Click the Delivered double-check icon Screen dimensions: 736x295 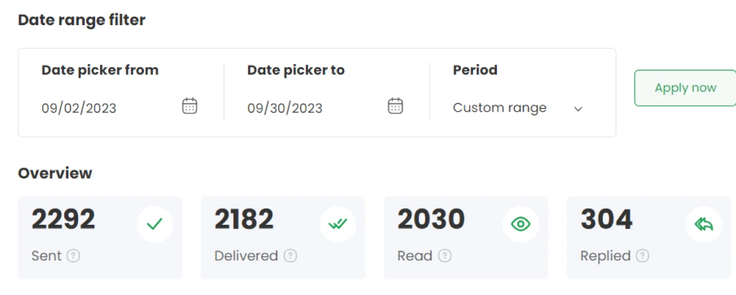pos(337,225)
